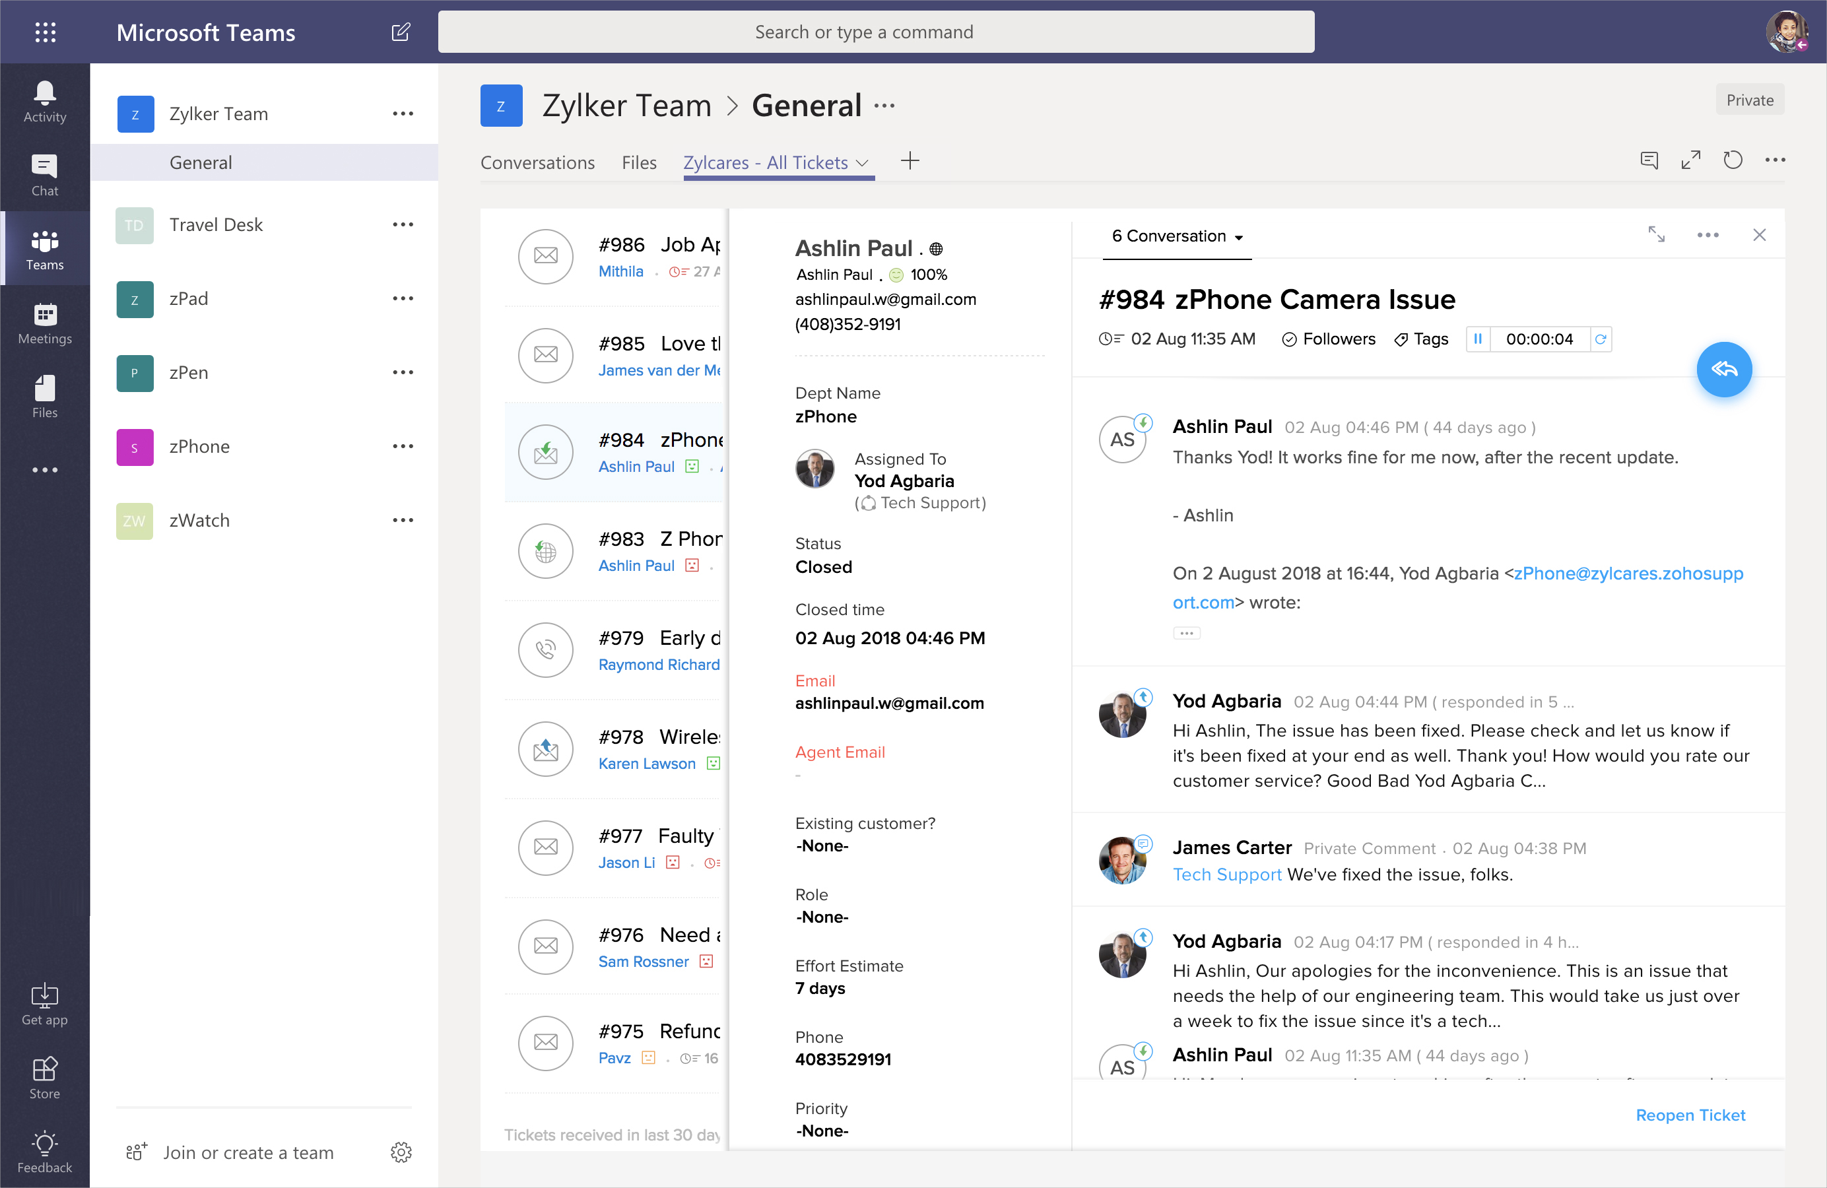Screen dimensions: 1827x1188
Task: Click the reload tab icon
Action: point(1732,160)
